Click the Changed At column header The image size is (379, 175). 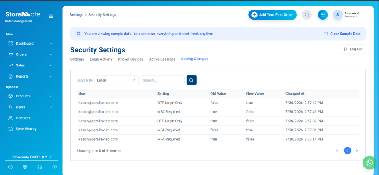tap(295, 93)
